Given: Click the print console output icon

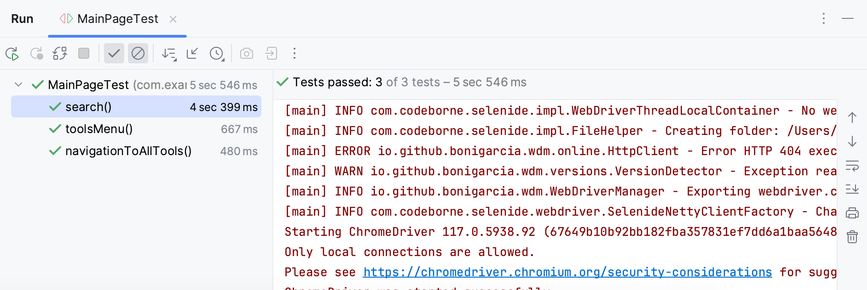Looking at the screenshot, I should pyautogui.click(x=852, y=212).
